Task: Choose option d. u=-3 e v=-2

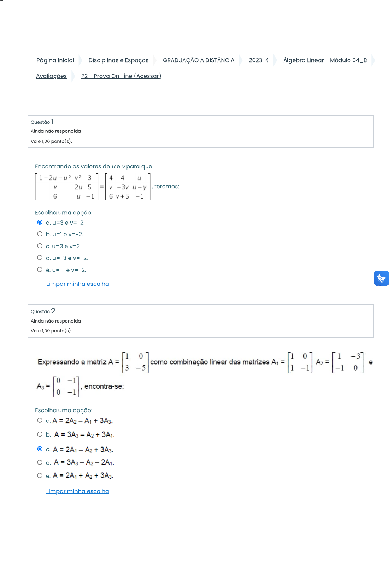Action: tap(40, 258)
